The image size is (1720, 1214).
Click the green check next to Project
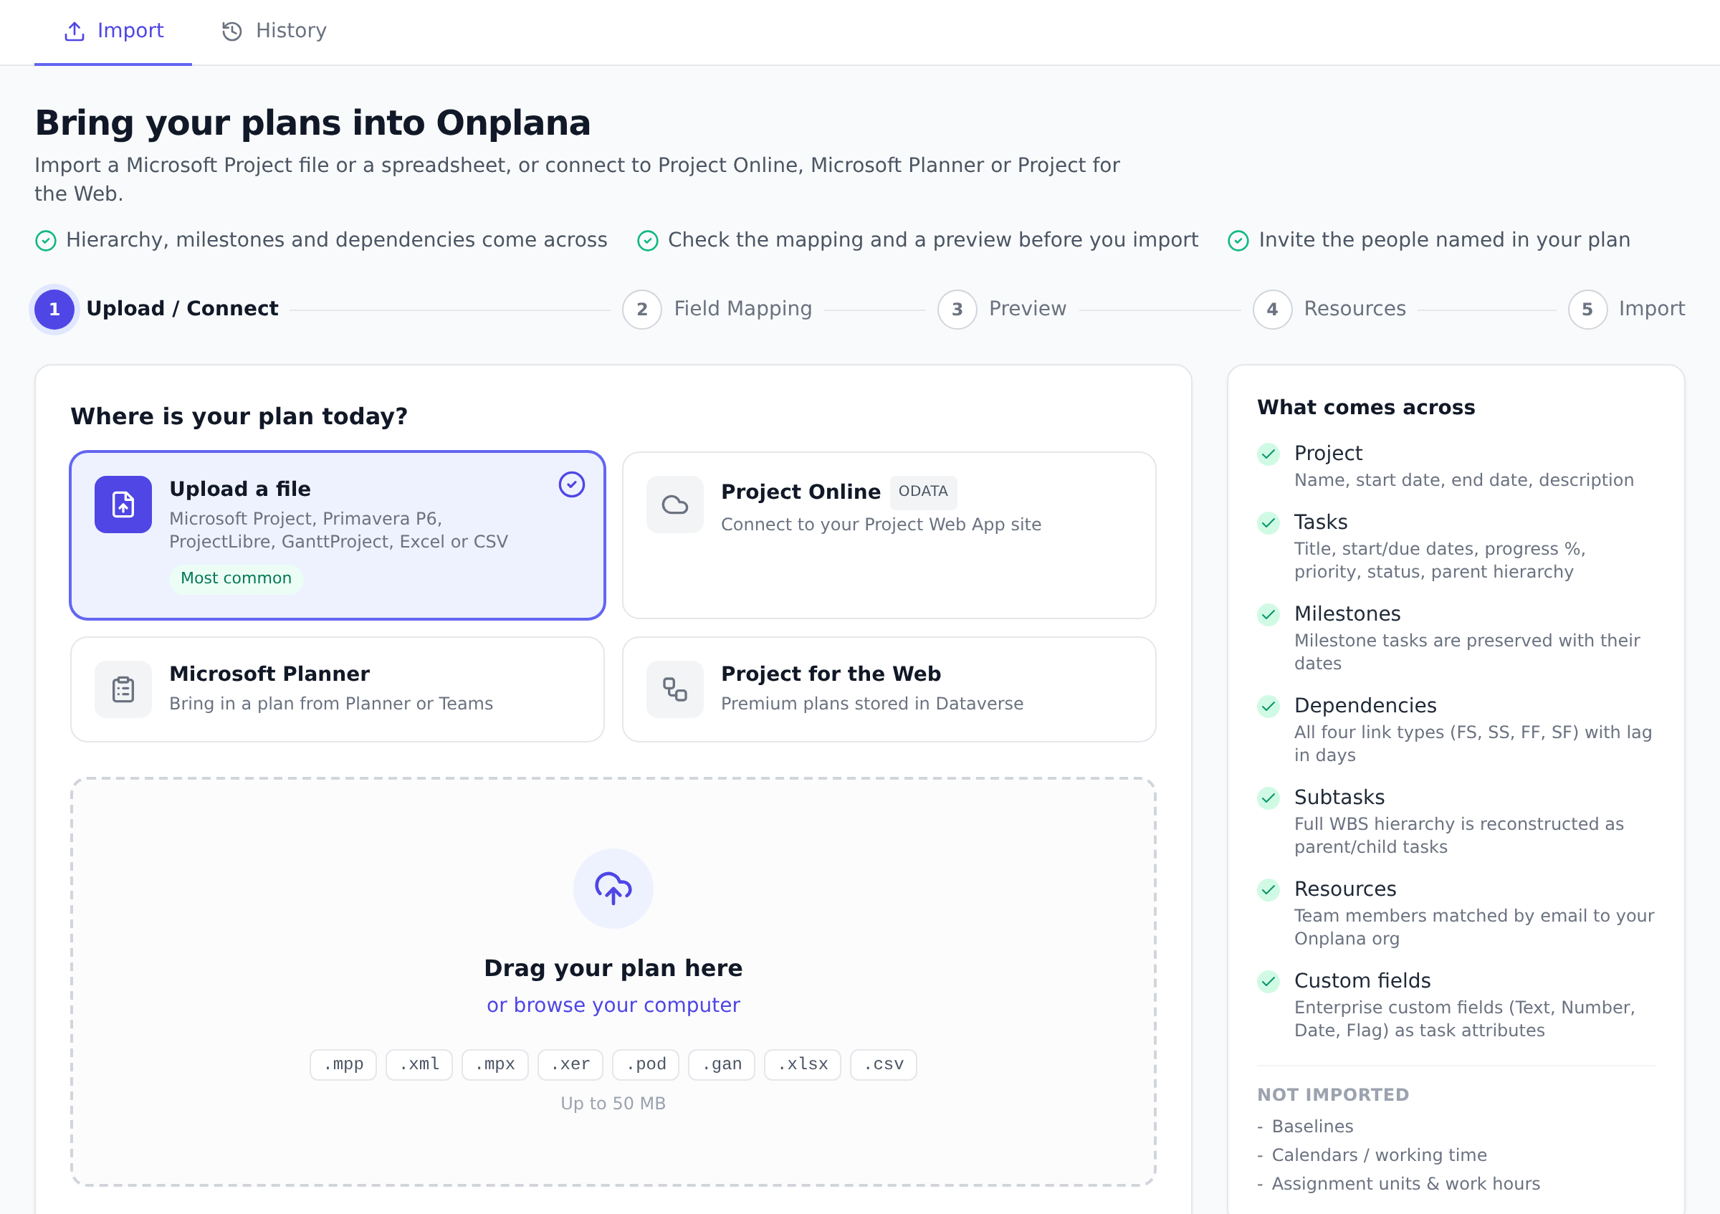(x=1268, y=454)
